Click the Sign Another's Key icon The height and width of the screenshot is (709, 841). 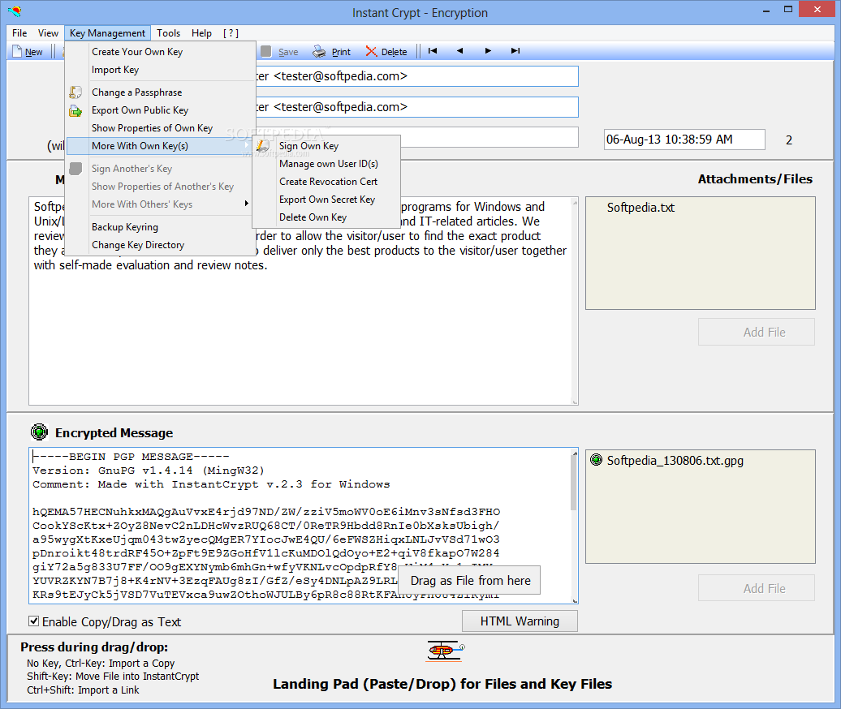tap(75, 169)
